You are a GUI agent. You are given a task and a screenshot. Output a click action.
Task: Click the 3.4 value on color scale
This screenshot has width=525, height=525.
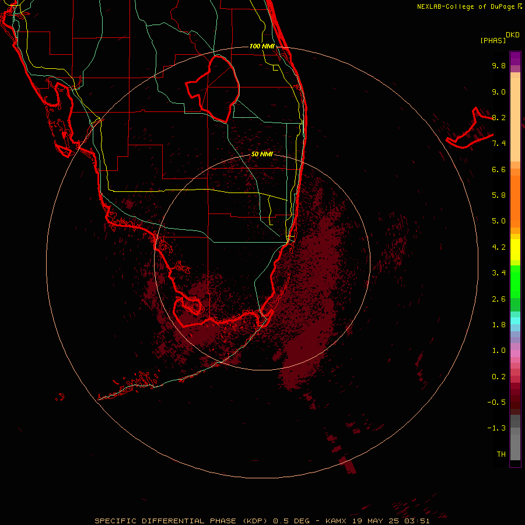499,273
